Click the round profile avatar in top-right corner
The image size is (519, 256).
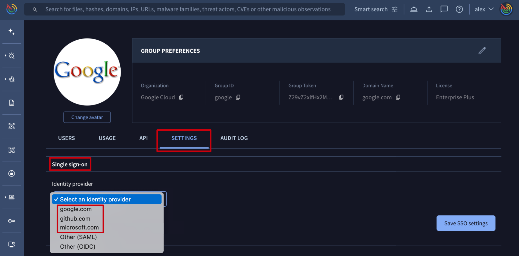[506, 9]
